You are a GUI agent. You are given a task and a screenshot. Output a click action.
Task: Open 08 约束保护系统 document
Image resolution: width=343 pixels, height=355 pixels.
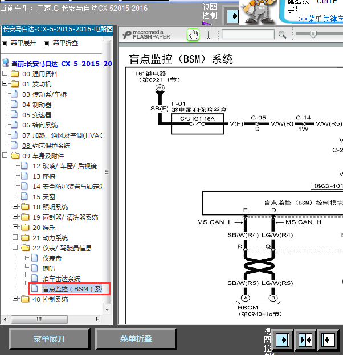(46, 146)
